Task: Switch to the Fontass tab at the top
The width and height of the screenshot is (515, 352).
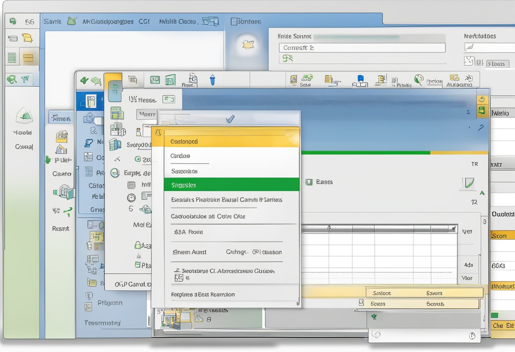Action: [x=246, y=21]
